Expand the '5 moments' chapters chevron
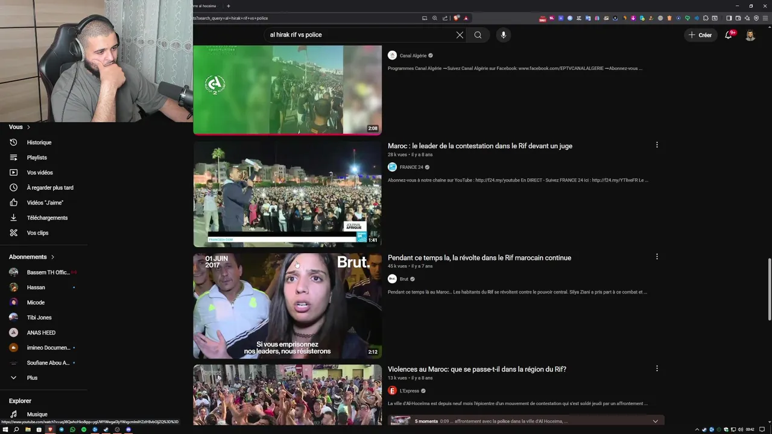 click(655, 421)
